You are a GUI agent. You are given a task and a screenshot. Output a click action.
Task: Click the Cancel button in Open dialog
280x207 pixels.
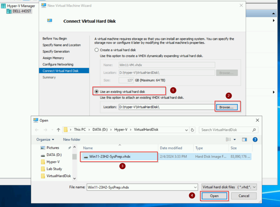[244, 196]
